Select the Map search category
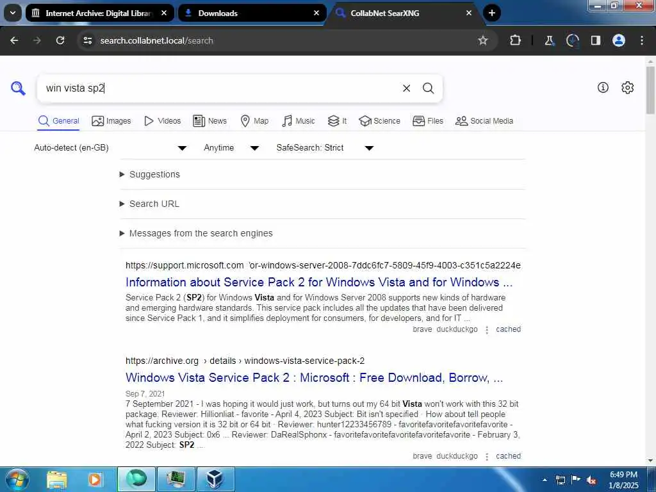Image resolution: width=656 pixels, height=492 pixels. click(x=254, y=121)
